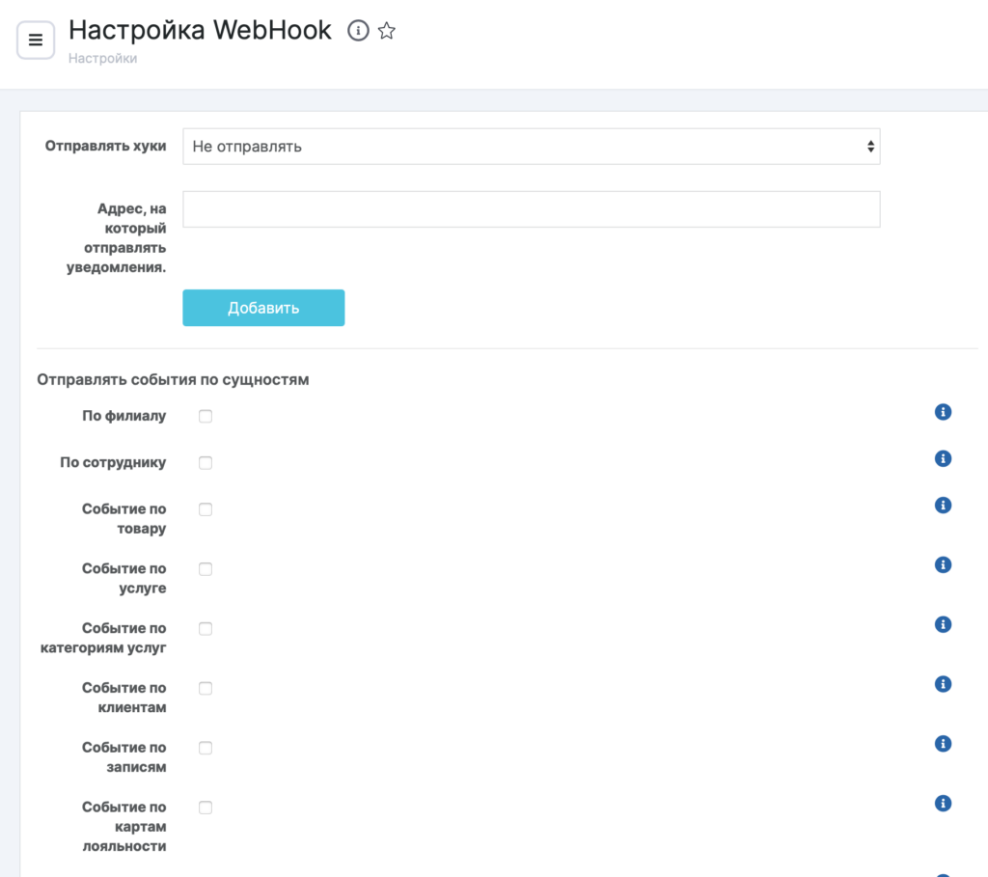Enable the Событие по записям checkbox

(x=206, y=749)
